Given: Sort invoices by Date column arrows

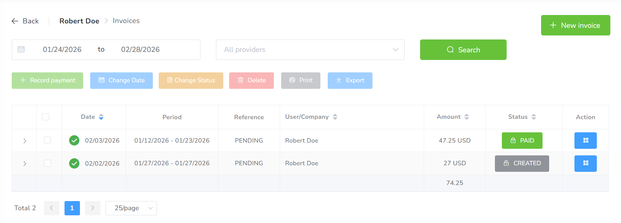Looking at the screenshot, I should pos(101,117).
